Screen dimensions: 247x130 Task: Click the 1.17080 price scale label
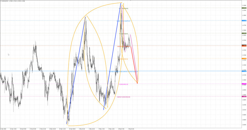coord(244,80)
